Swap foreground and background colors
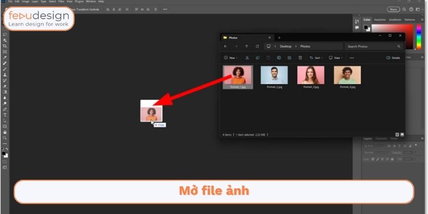This screenshot has width=428, height=214. point(7,149)
